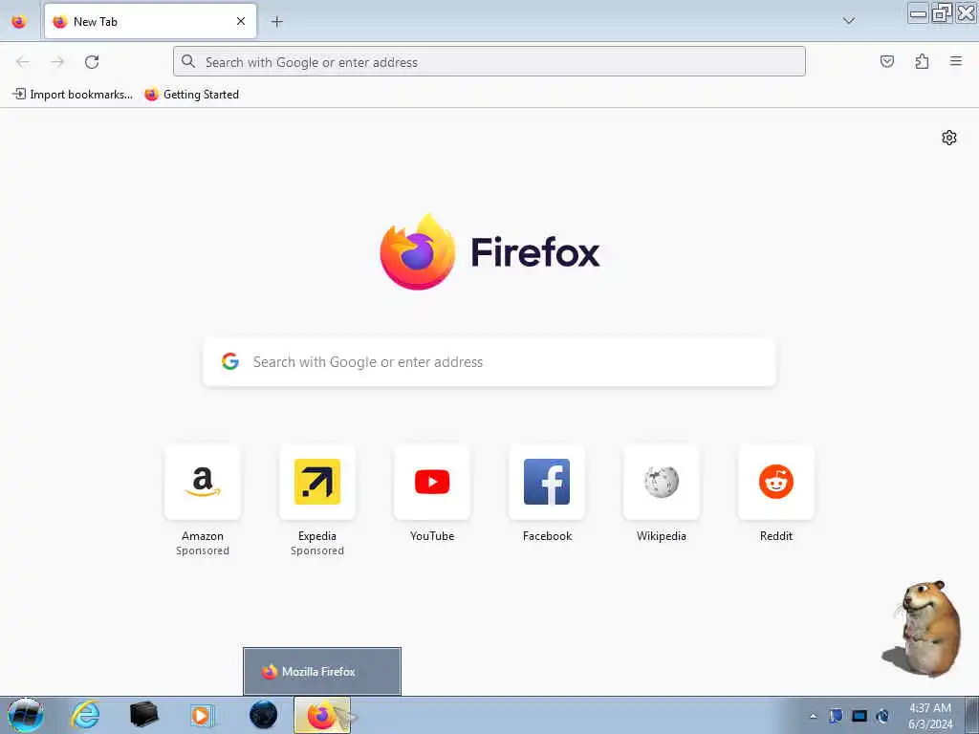979x734 pixels.
Task: Open the dark globe taskbar icon
Action: point(263,715)
